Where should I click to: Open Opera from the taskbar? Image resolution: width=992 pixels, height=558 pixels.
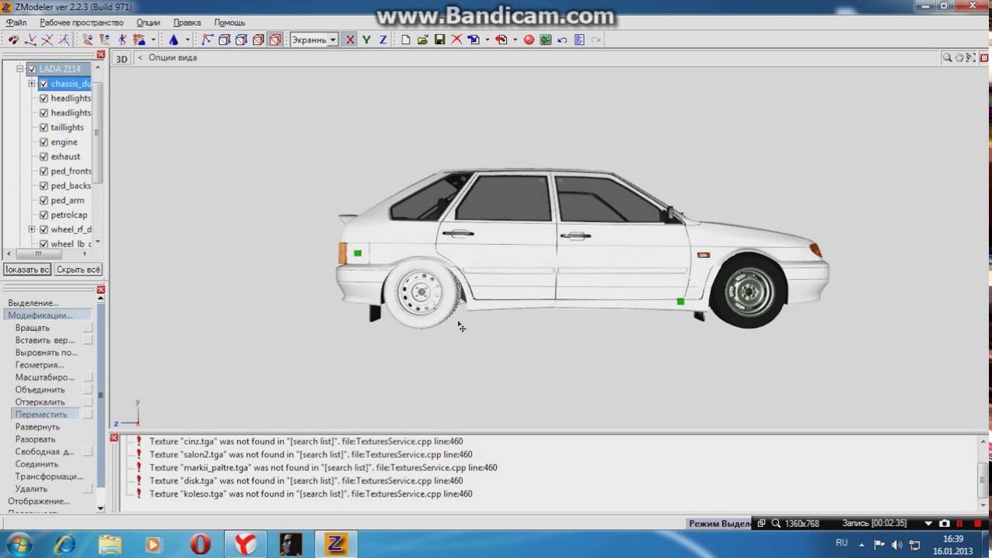coord(201,544)
